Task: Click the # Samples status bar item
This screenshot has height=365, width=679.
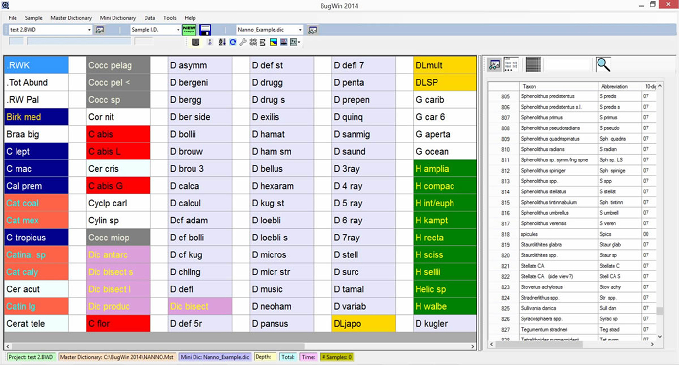Action: [337, 356]
